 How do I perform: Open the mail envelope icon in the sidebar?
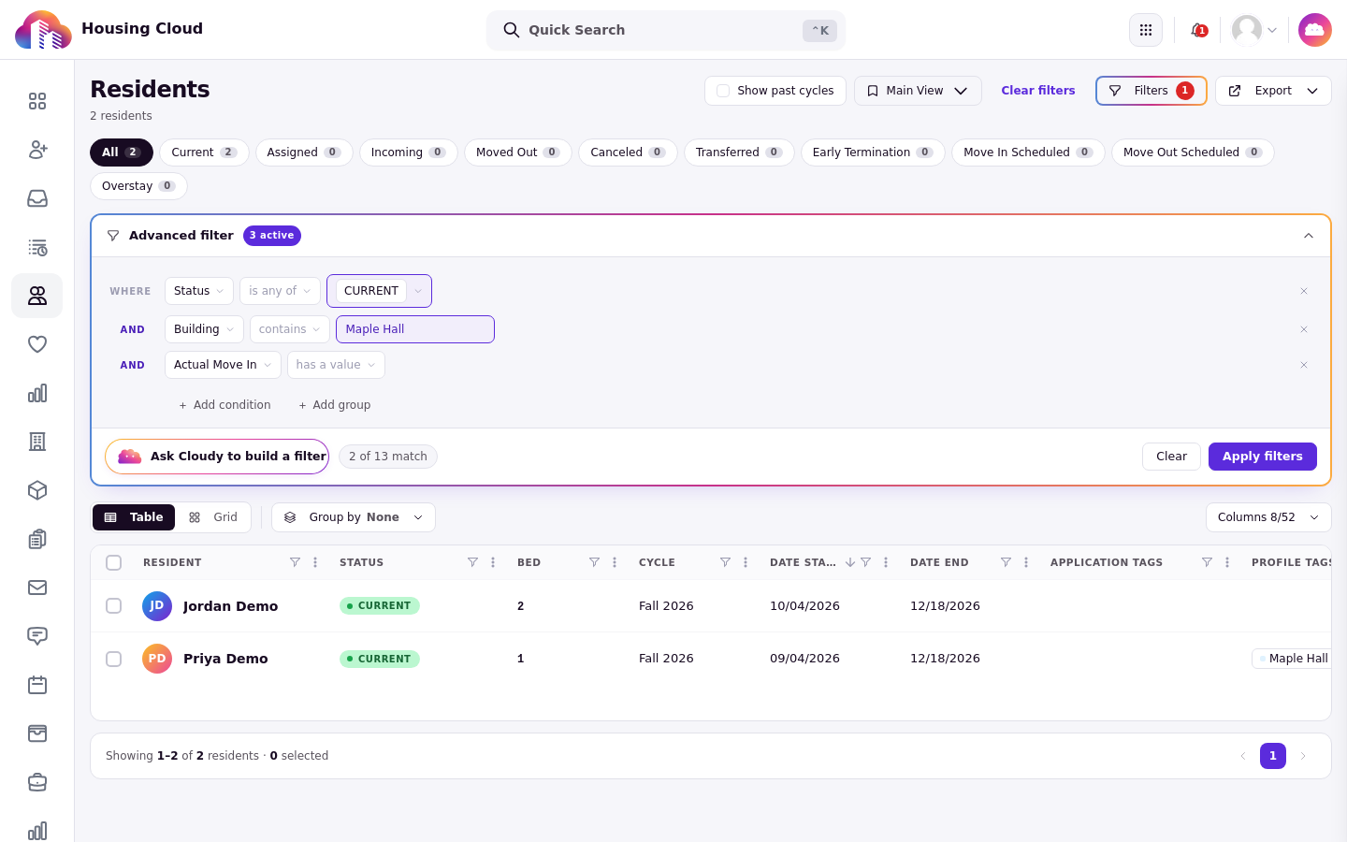click(x=37, y=588)
